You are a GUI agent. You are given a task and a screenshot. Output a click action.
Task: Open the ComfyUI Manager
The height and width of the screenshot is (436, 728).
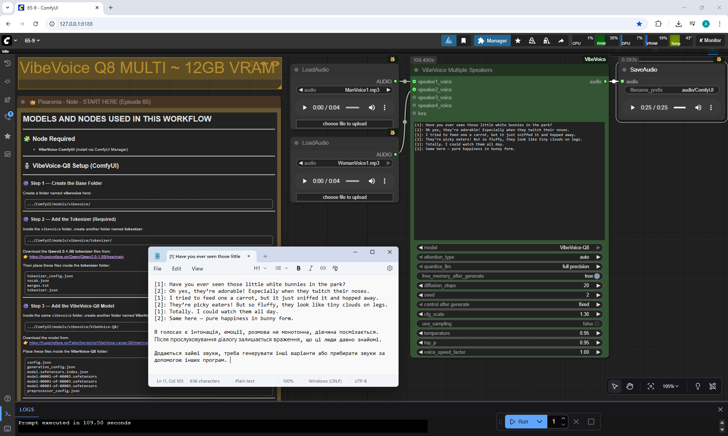point(492,41)
